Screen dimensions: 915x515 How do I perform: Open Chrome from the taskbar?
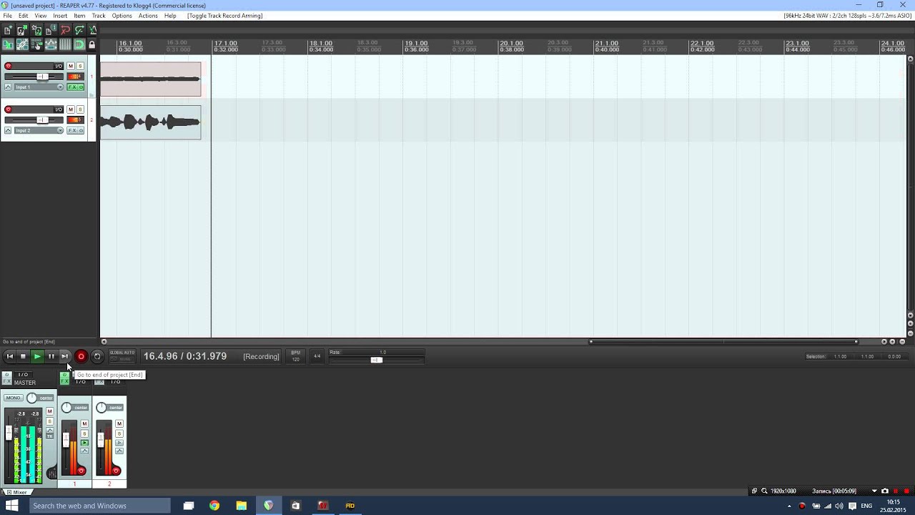point(214,506)
